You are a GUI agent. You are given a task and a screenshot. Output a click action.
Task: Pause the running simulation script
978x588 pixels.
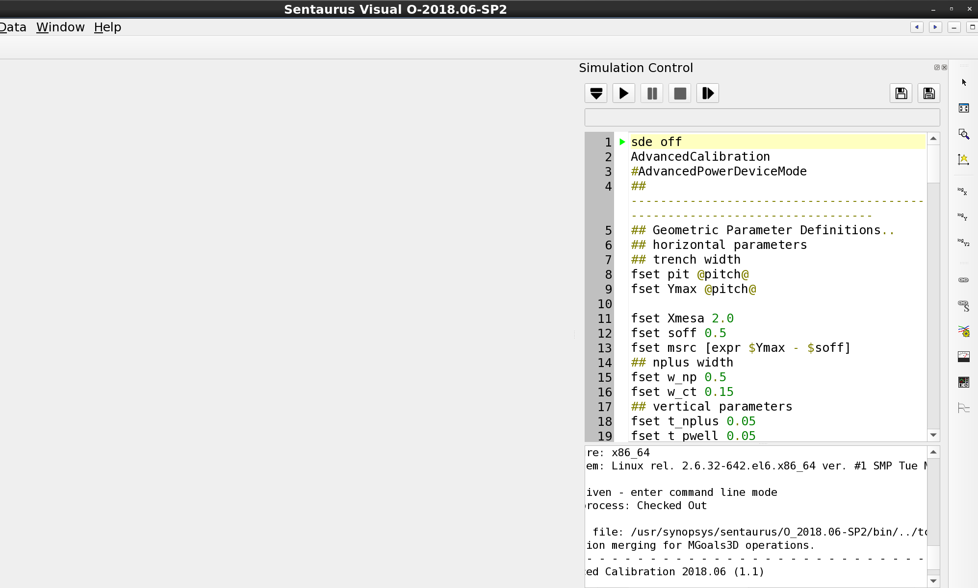point(652,93)
